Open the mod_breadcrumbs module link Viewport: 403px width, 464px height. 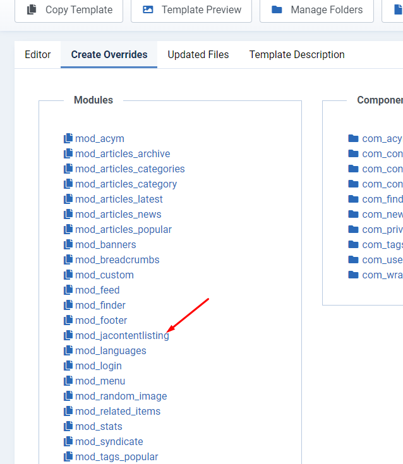117,259
